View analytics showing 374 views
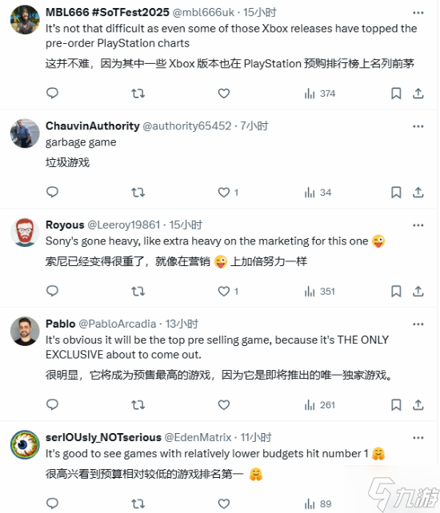 coord(320,93)
